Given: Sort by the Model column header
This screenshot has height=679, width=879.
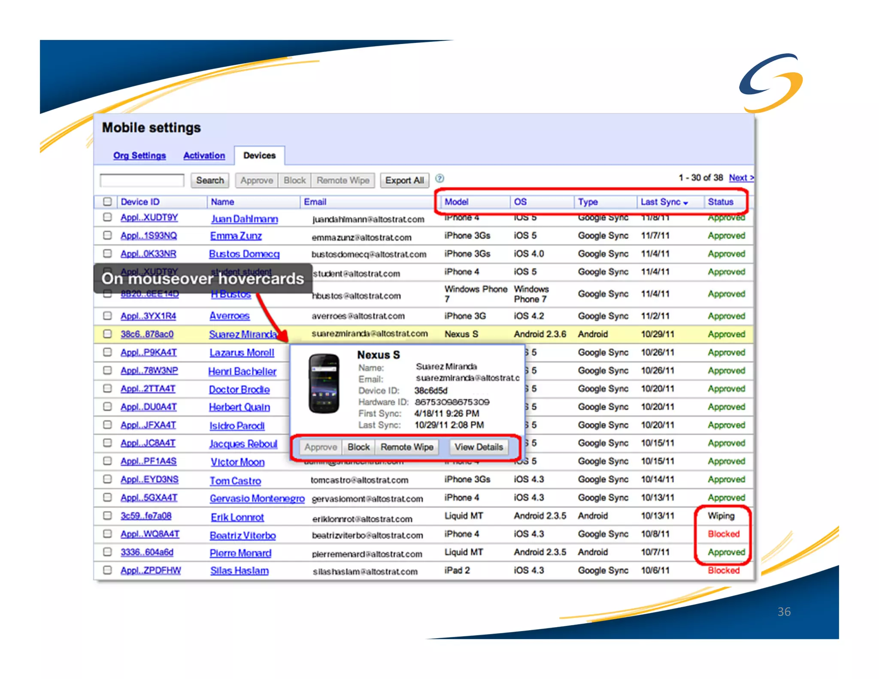Looking at the screenshot, I should click(x=456, y=202).
